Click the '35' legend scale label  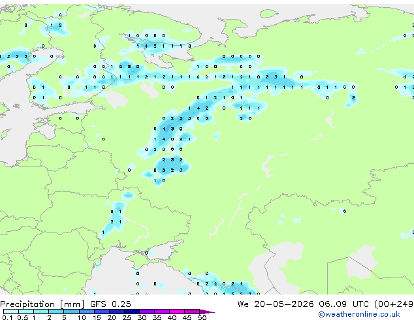pyautogui.click(x=157, y=317)
